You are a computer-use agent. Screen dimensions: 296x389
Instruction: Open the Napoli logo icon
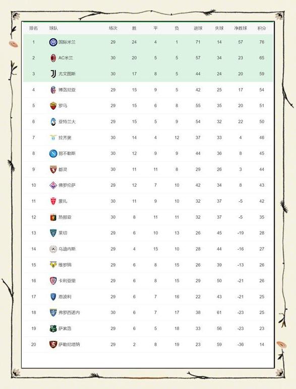click(53, 153)
